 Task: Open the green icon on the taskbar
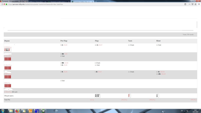[x=43, y=111]
